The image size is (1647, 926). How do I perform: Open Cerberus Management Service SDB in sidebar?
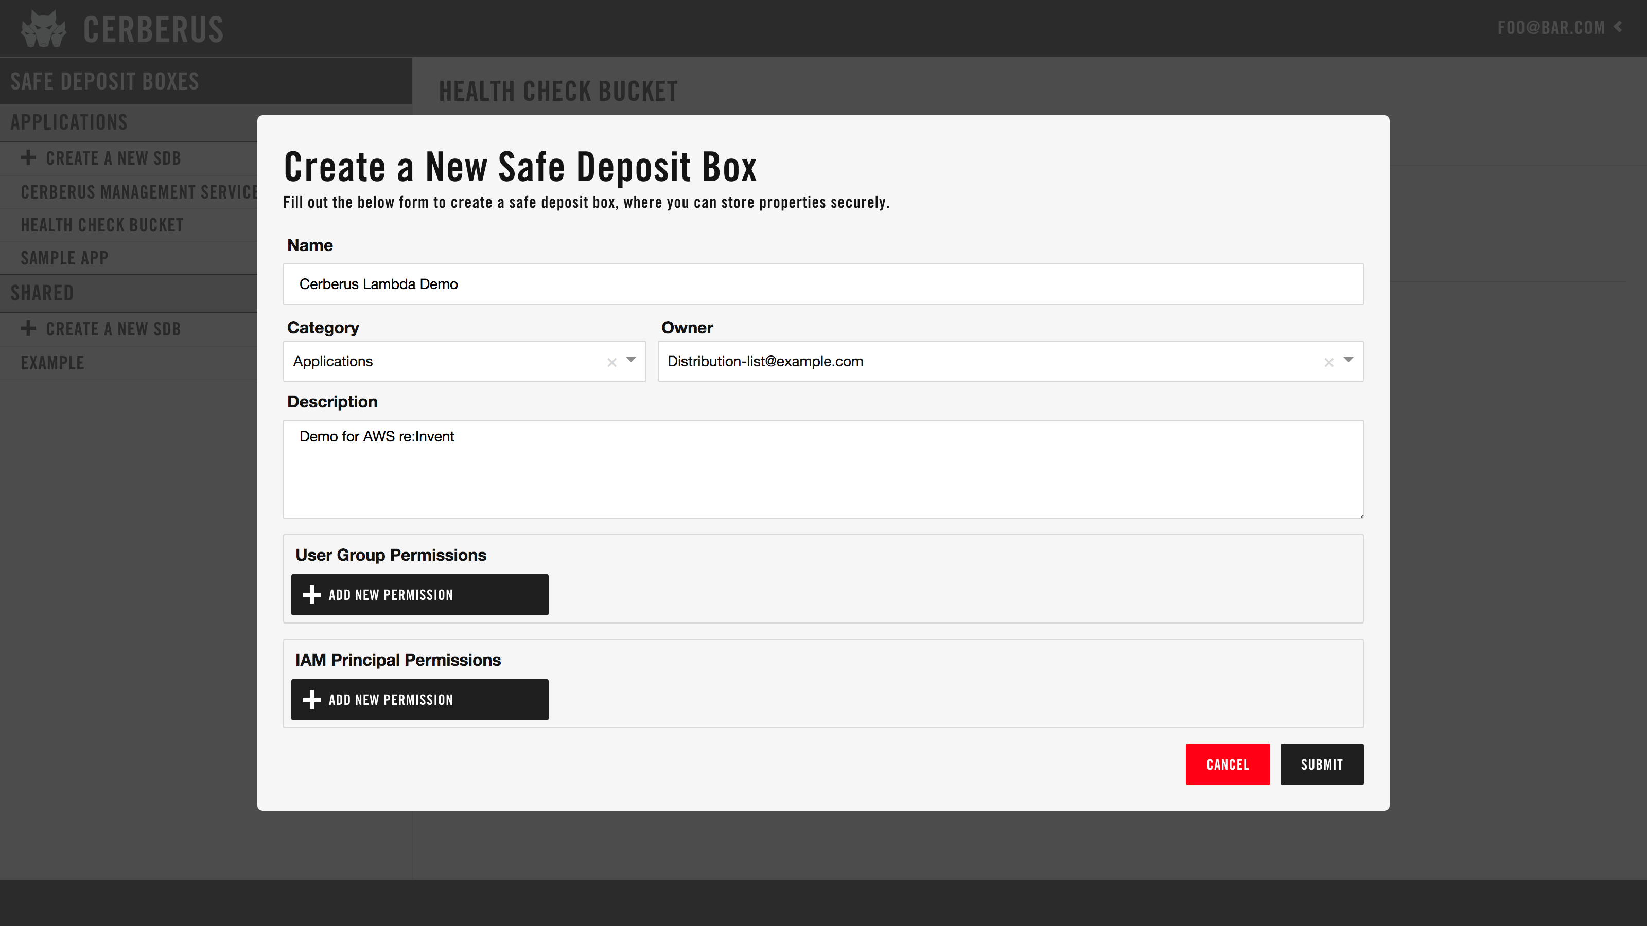pos(139,192)
